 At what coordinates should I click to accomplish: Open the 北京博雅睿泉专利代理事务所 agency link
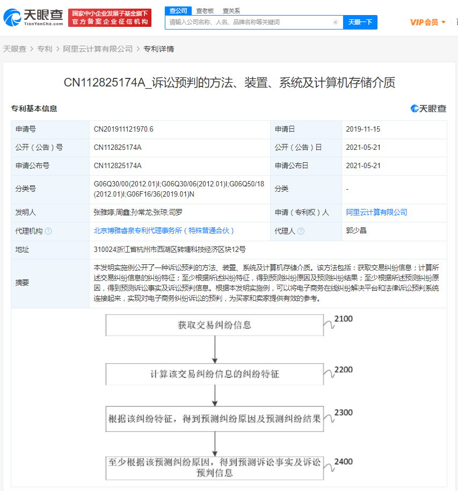pos(164,230)
